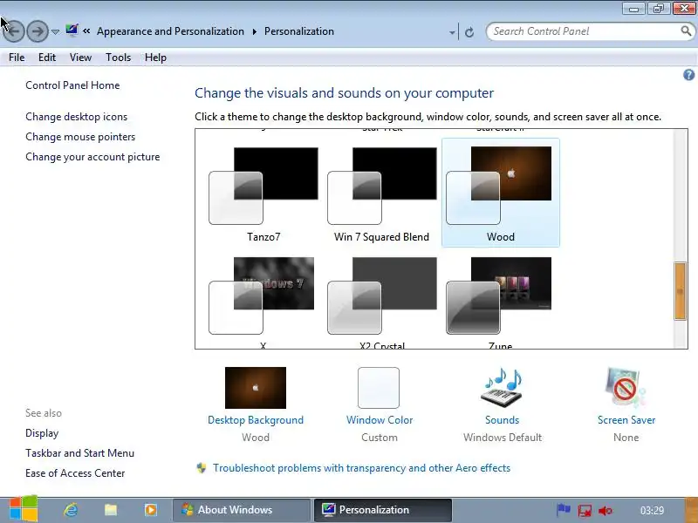This screenshot has width=698, height=523.
Task: Click the Desktop Background wood image
Action: (x=256, y=387)
